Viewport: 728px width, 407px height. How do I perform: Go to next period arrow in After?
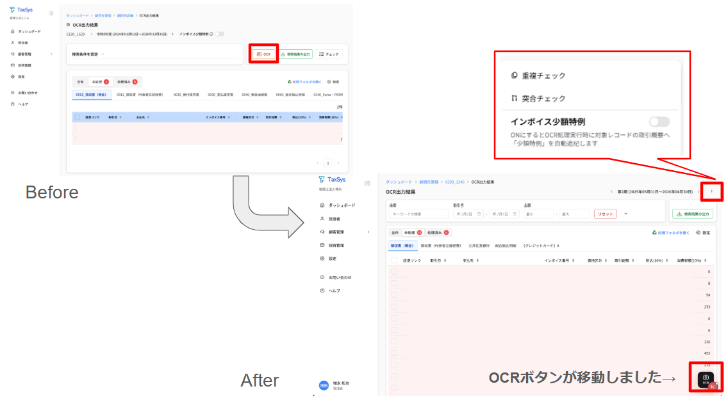pyautogui.click(x=699, y=191)
